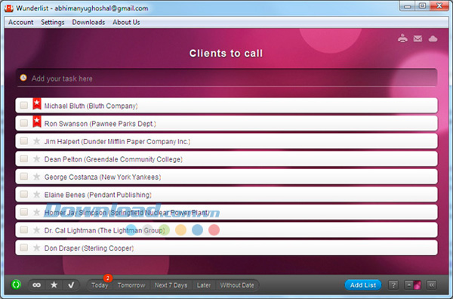This screenshot has width=453, height=299.
Task: Check the Homer Jay Simpson checkbox
Action: [x=23, y=212]
